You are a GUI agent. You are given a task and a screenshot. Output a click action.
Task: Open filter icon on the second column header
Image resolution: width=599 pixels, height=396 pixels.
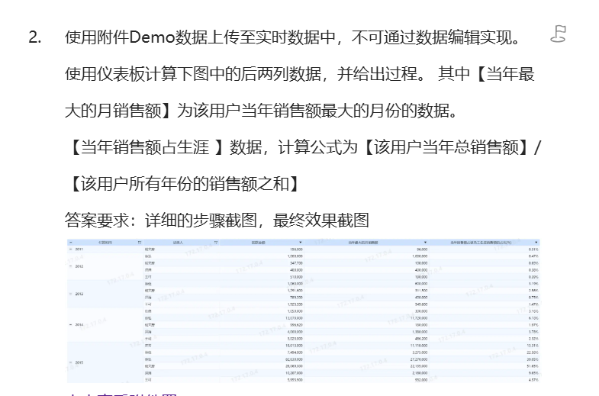pos(216,243)
